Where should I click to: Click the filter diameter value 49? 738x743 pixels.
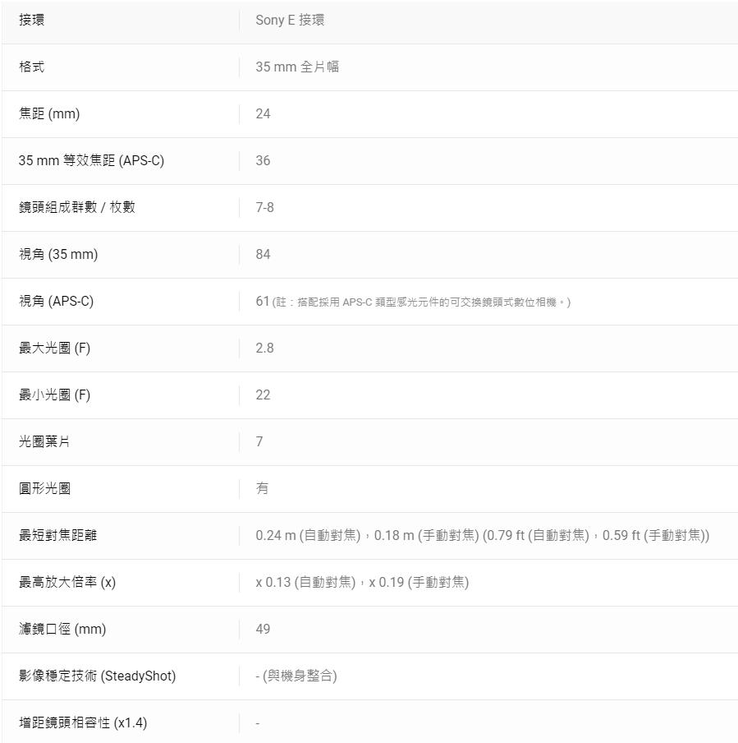coord(263,629)
